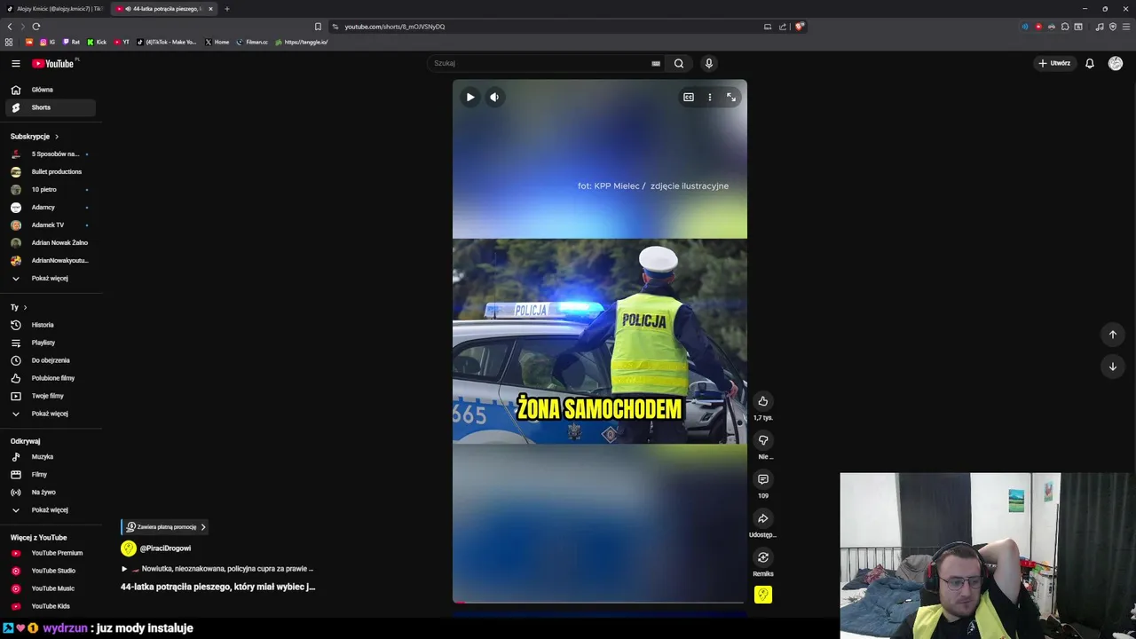
Task: Toggle closed captions on the Short
Action: click(x=688, y=97)
